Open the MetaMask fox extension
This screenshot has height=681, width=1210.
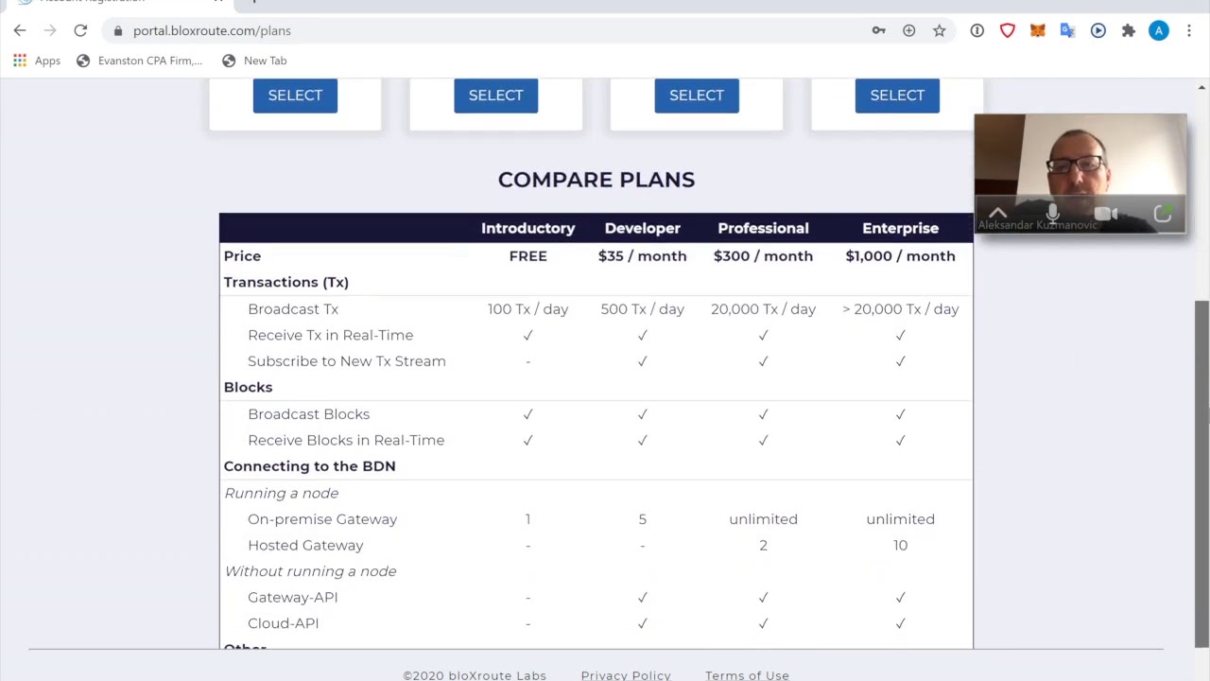[1038, 31]
